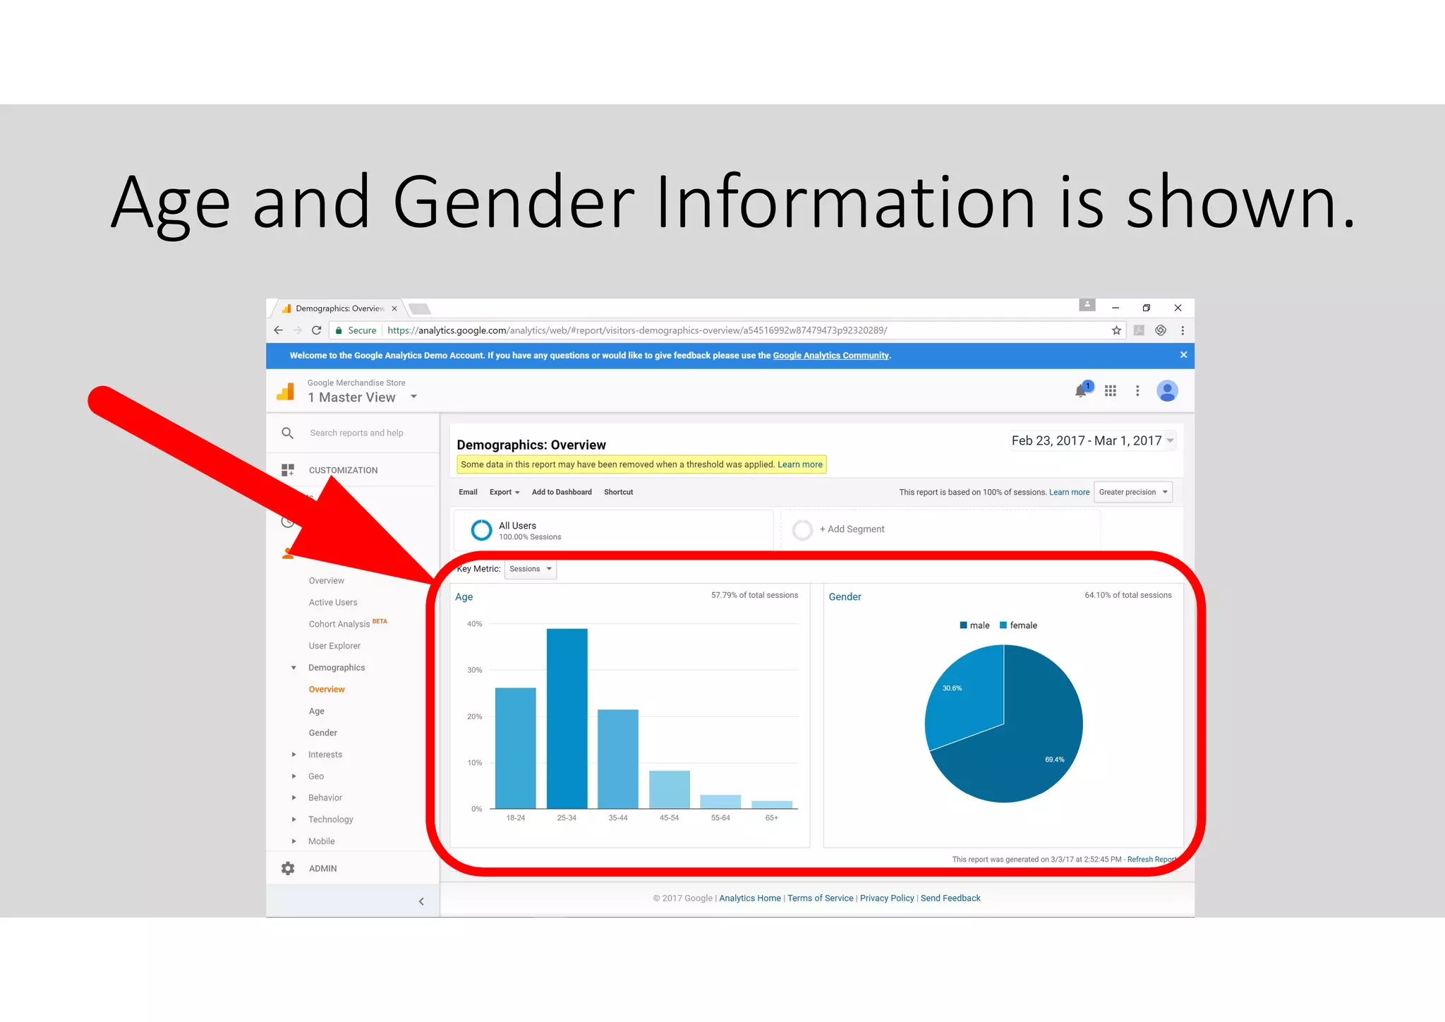
Task: Click the browser forward arrow
Action: click(x=297, y=330)
